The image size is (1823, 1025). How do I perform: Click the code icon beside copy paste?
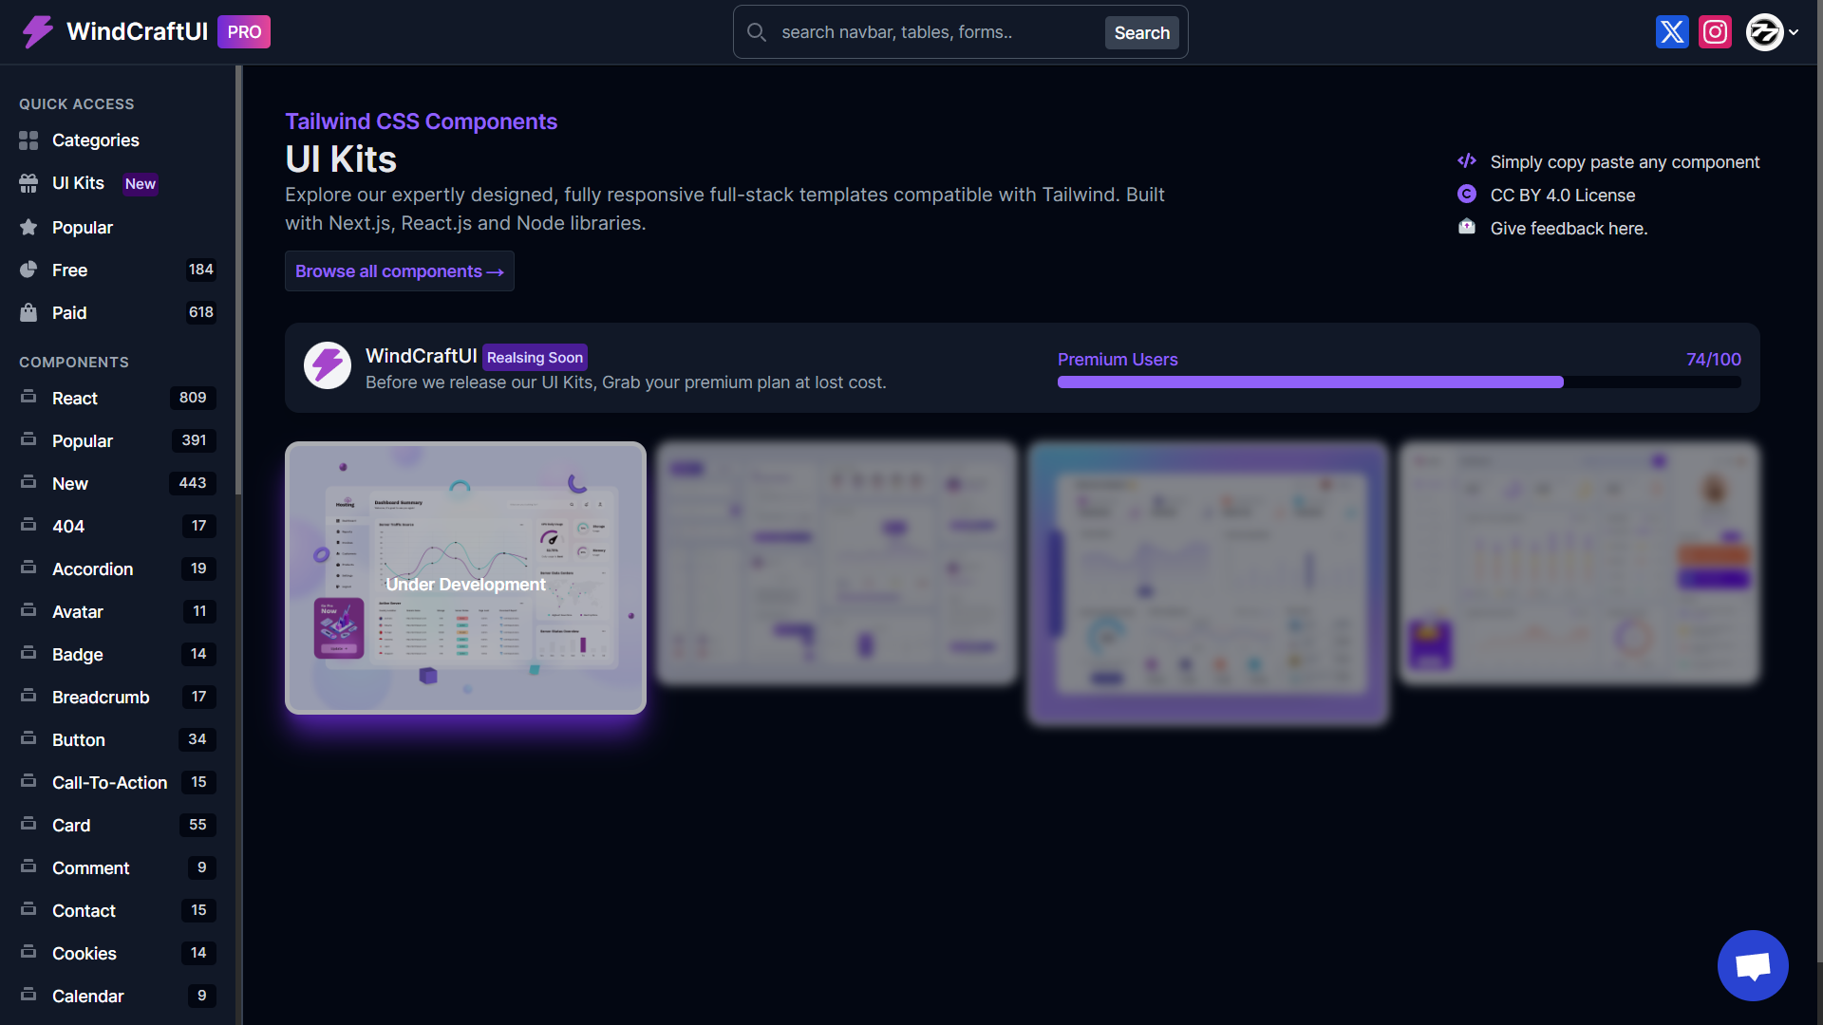coord(1467,160)
